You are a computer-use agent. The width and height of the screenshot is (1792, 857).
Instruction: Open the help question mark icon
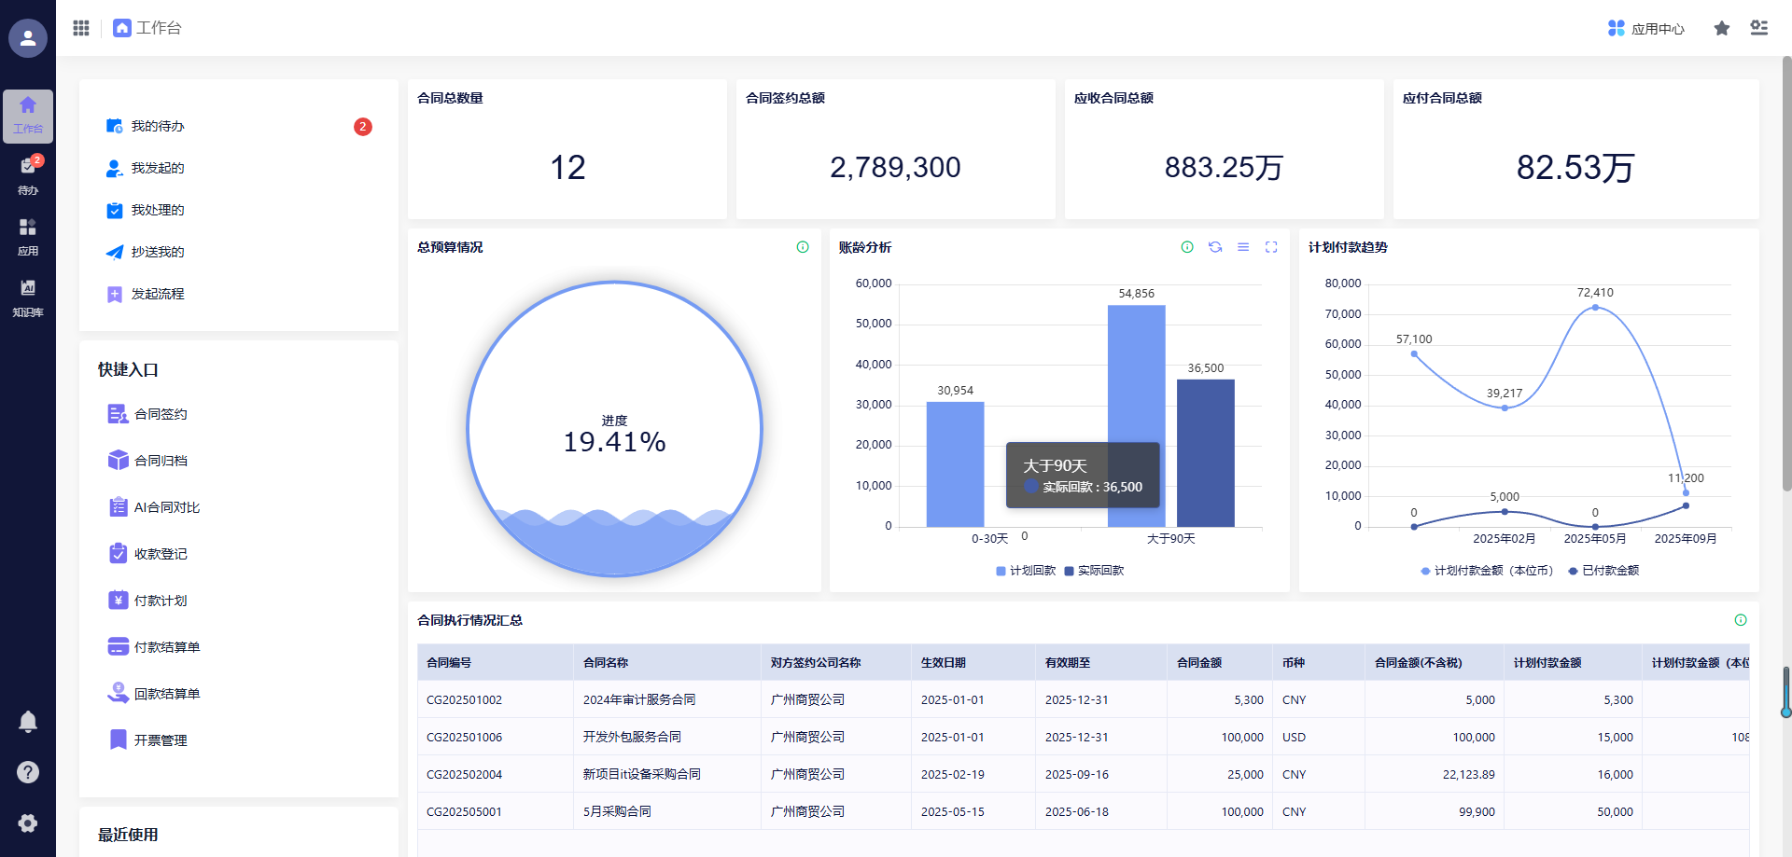[28, 772]
